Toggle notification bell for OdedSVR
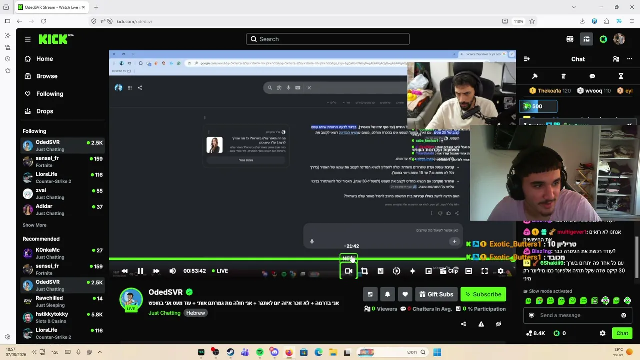Viewport: 640px width, 360px height. point(387,294)
